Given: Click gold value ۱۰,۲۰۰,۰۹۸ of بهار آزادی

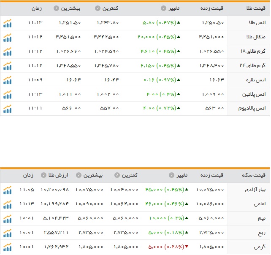Looking at the screenshot, I should pos(55,190).
